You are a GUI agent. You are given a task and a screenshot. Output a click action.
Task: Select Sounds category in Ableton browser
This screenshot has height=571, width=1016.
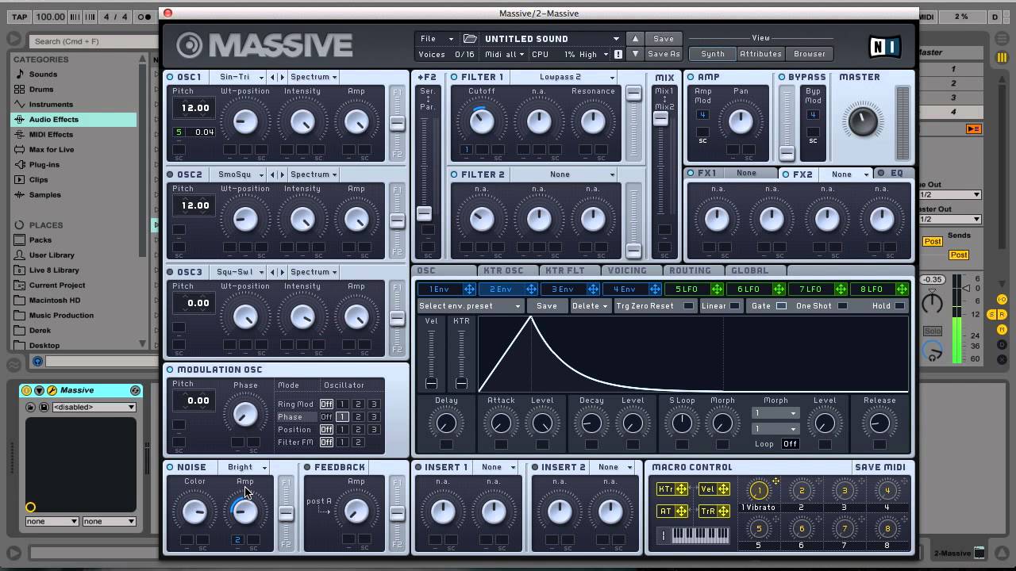pyautogui.click(x=44, y=74)
